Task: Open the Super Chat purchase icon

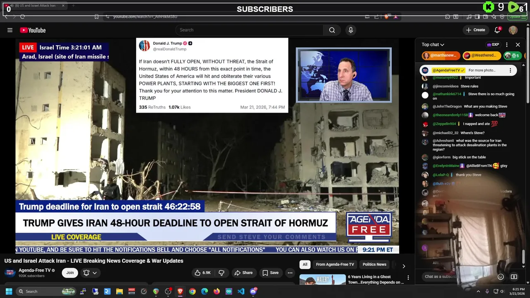Action: (x=514, y=276)
